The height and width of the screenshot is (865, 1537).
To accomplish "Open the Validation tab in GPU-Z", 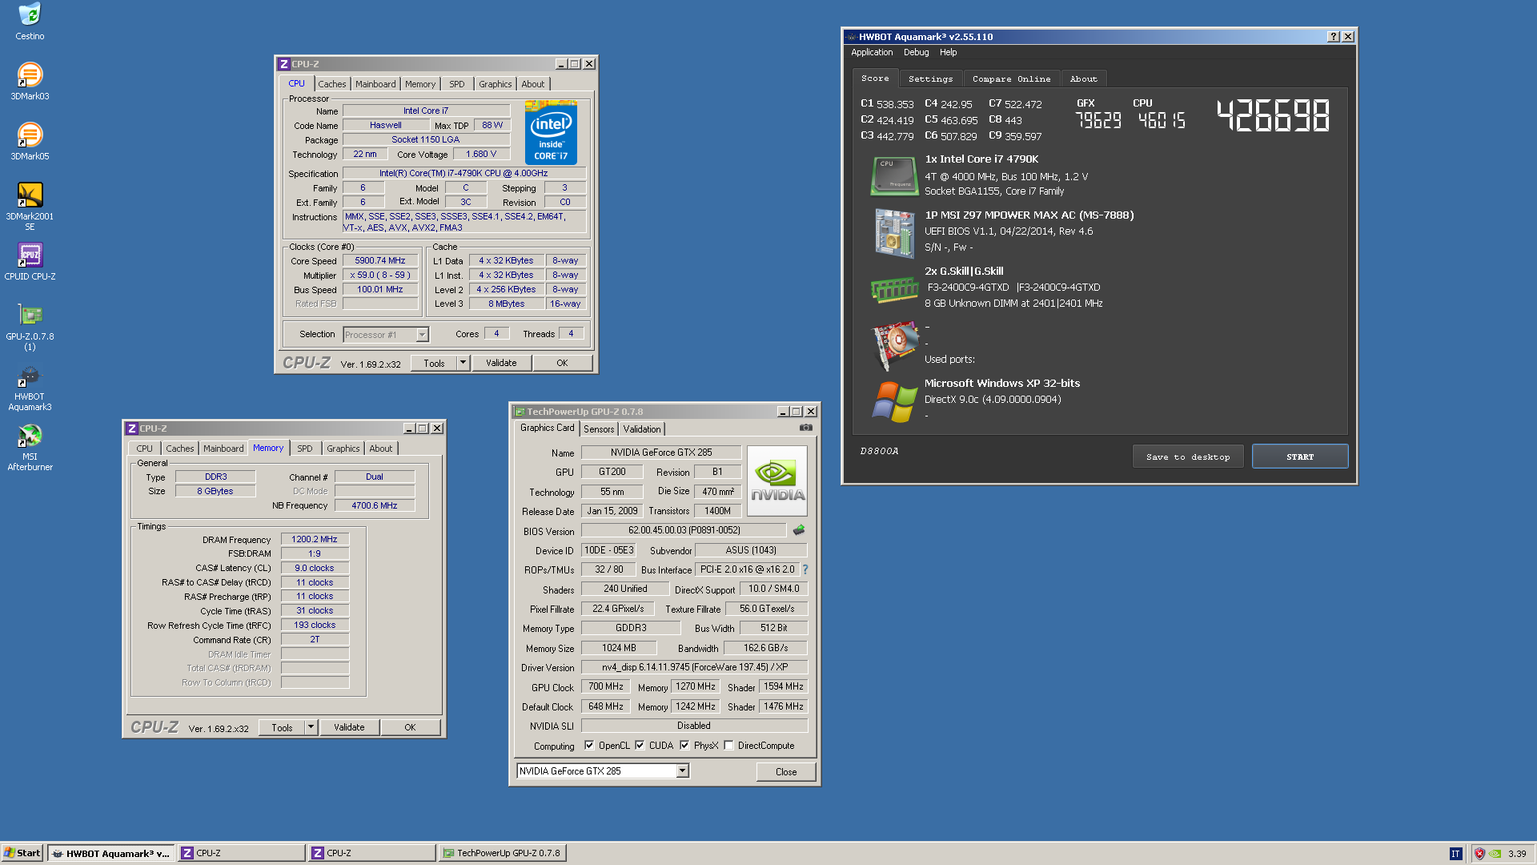I will pos(642,429).
